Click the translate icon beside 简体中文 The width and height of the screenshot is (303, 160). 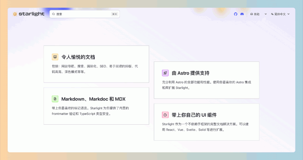272,14
